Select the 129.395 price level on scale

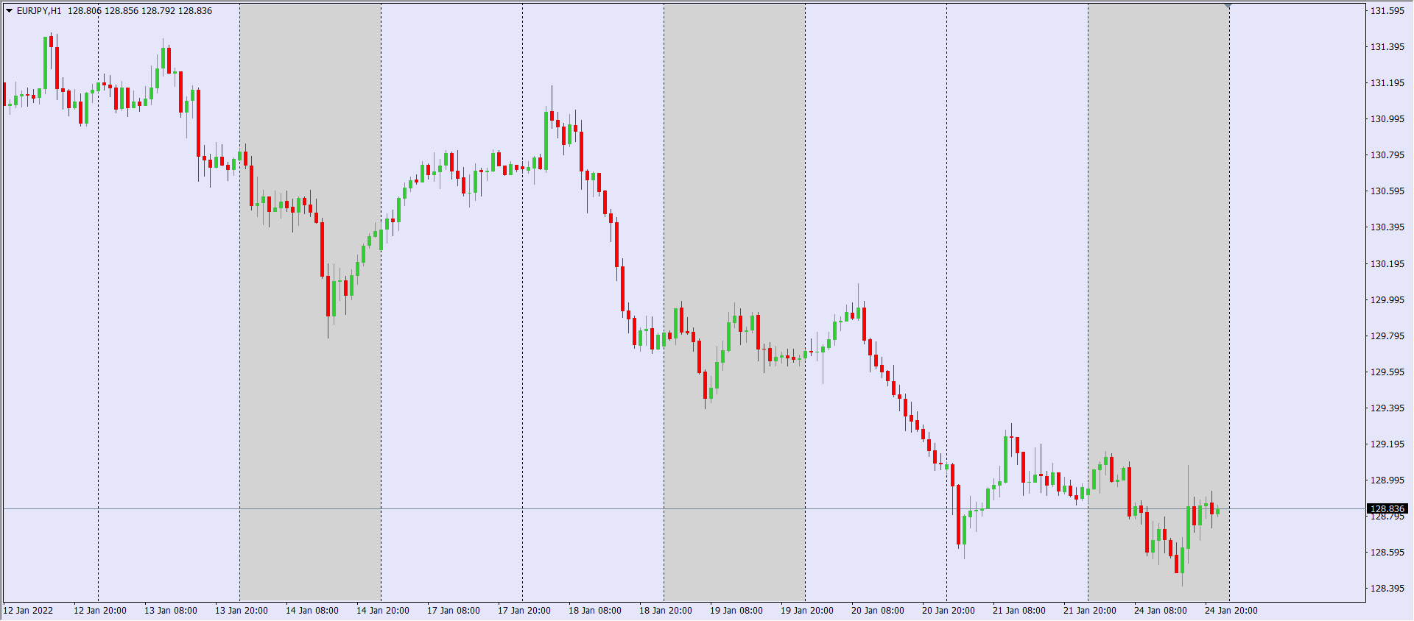(1387, 408)
